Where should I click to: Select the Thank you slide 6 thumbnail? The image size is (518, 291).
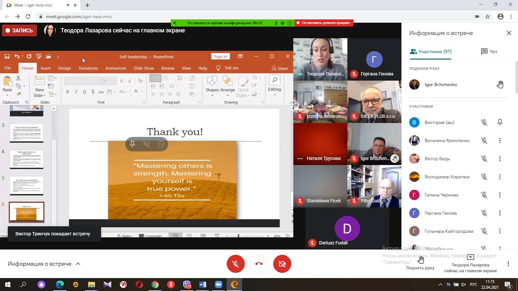point(27,212)
